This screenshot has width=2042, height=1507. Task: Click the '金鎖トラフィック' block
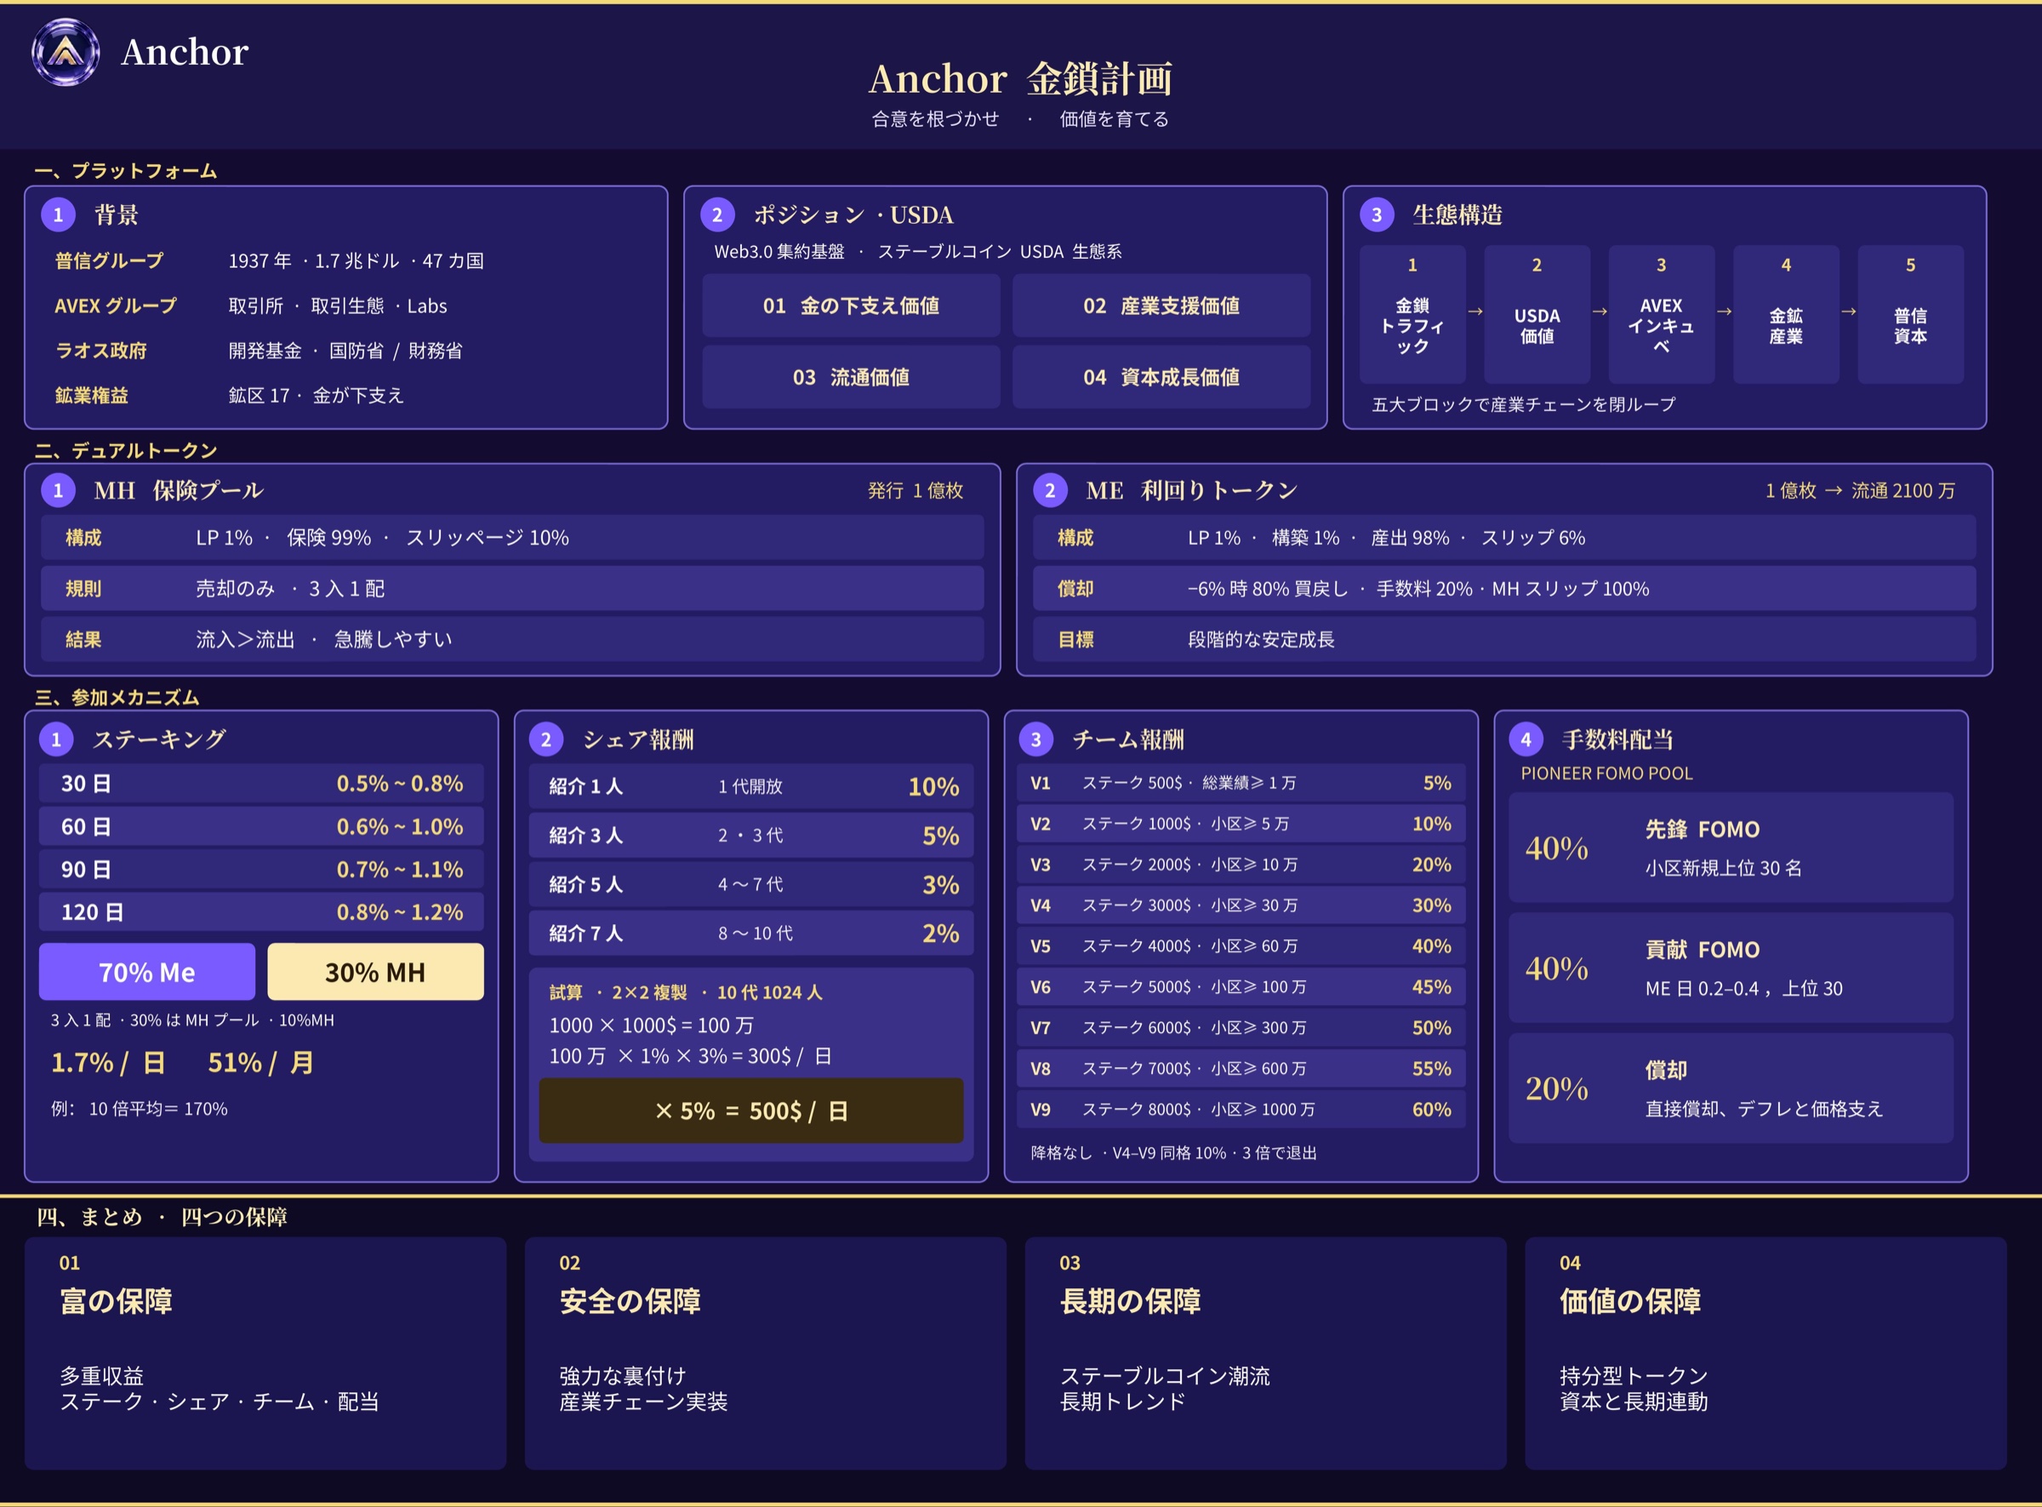(x=1412, y=315)
